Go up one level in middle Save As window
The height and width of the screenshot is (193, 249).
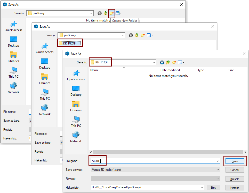[136, 35]
